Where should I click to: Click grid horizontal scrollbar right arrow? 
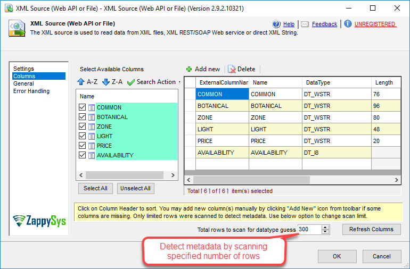[396, 180]
